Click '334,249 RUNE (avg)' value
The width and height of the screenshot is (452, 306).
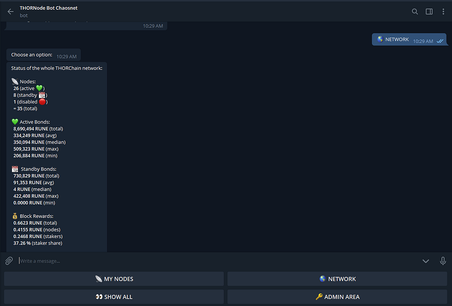coord(35,135)
